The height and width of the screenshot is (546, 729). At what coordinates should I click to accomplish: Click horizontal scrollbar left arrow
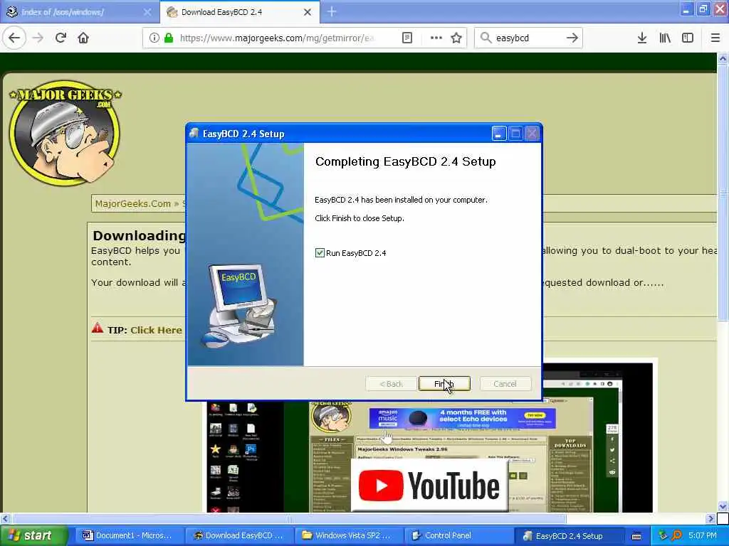(x=5, y=518)
